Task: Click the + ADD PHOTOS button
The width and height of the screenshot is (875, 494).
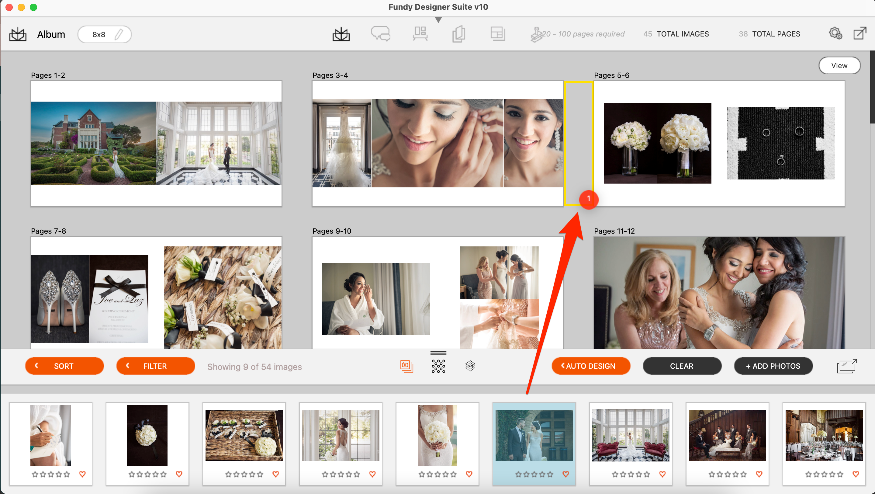Action: (x=773, y=366)
